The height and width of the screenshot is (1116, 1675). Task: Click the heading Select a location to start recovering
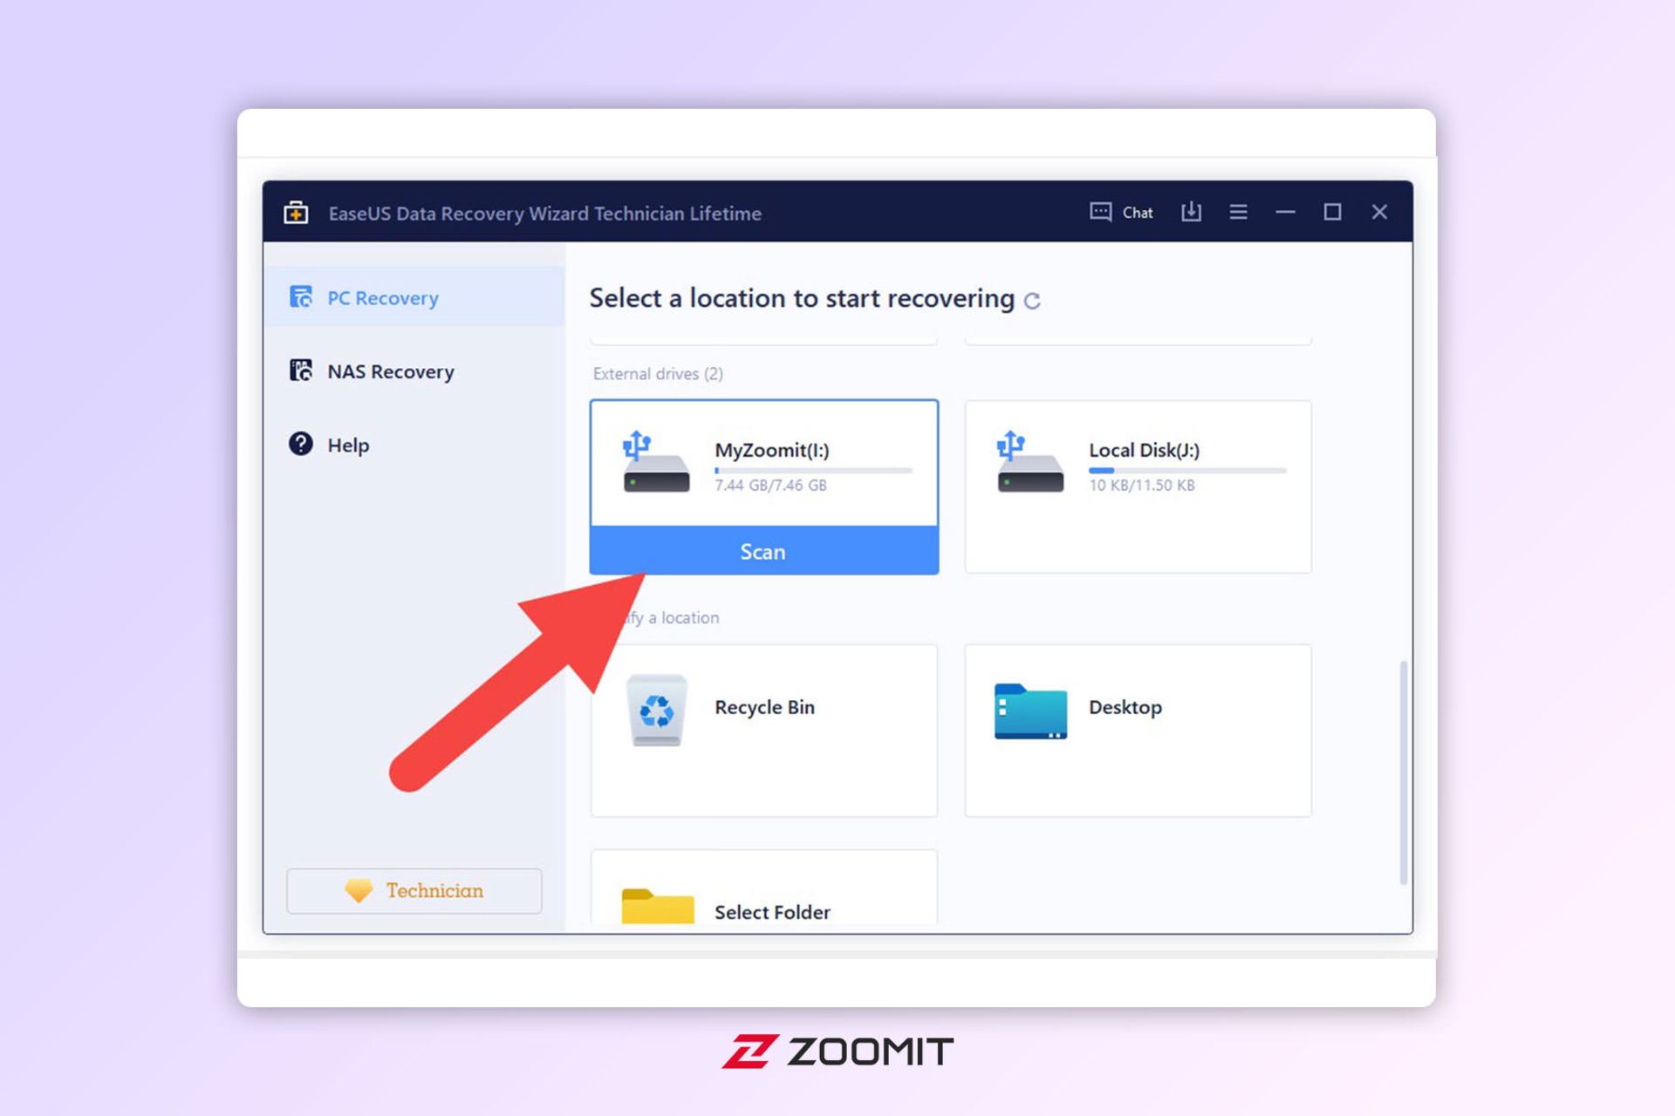coord(802,298)
